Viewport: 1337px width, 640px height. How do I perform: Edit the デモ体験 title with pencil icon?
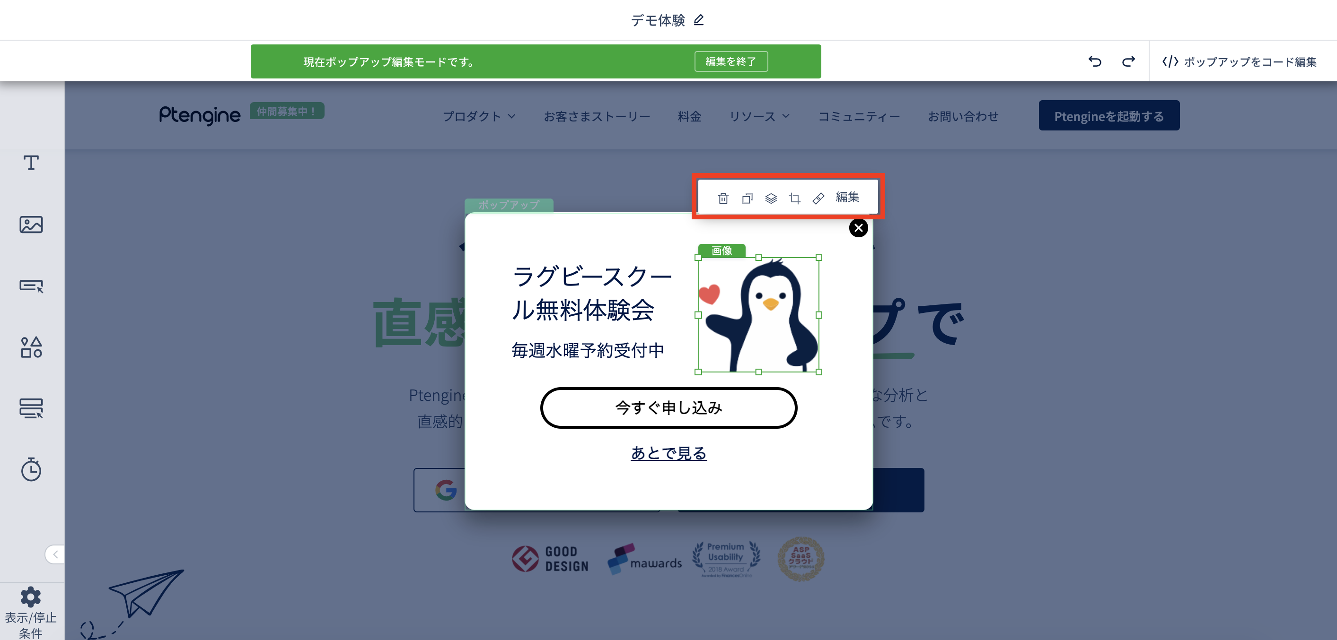(x=699, y=20)
